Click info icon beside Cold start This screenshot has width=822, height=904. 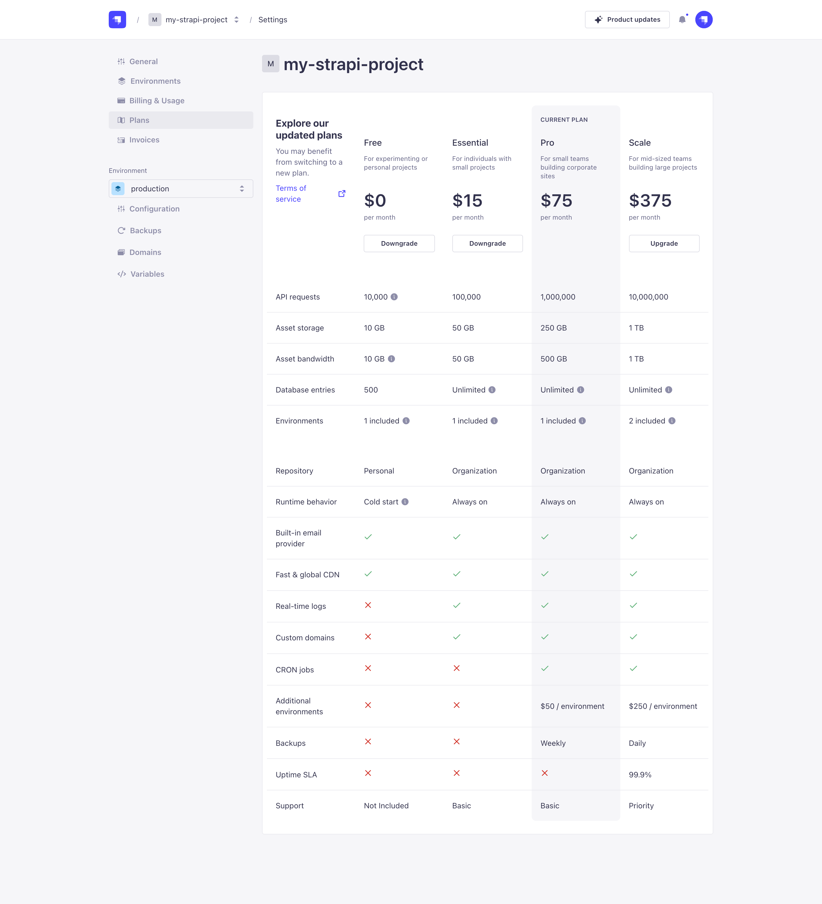coord(405,502)
